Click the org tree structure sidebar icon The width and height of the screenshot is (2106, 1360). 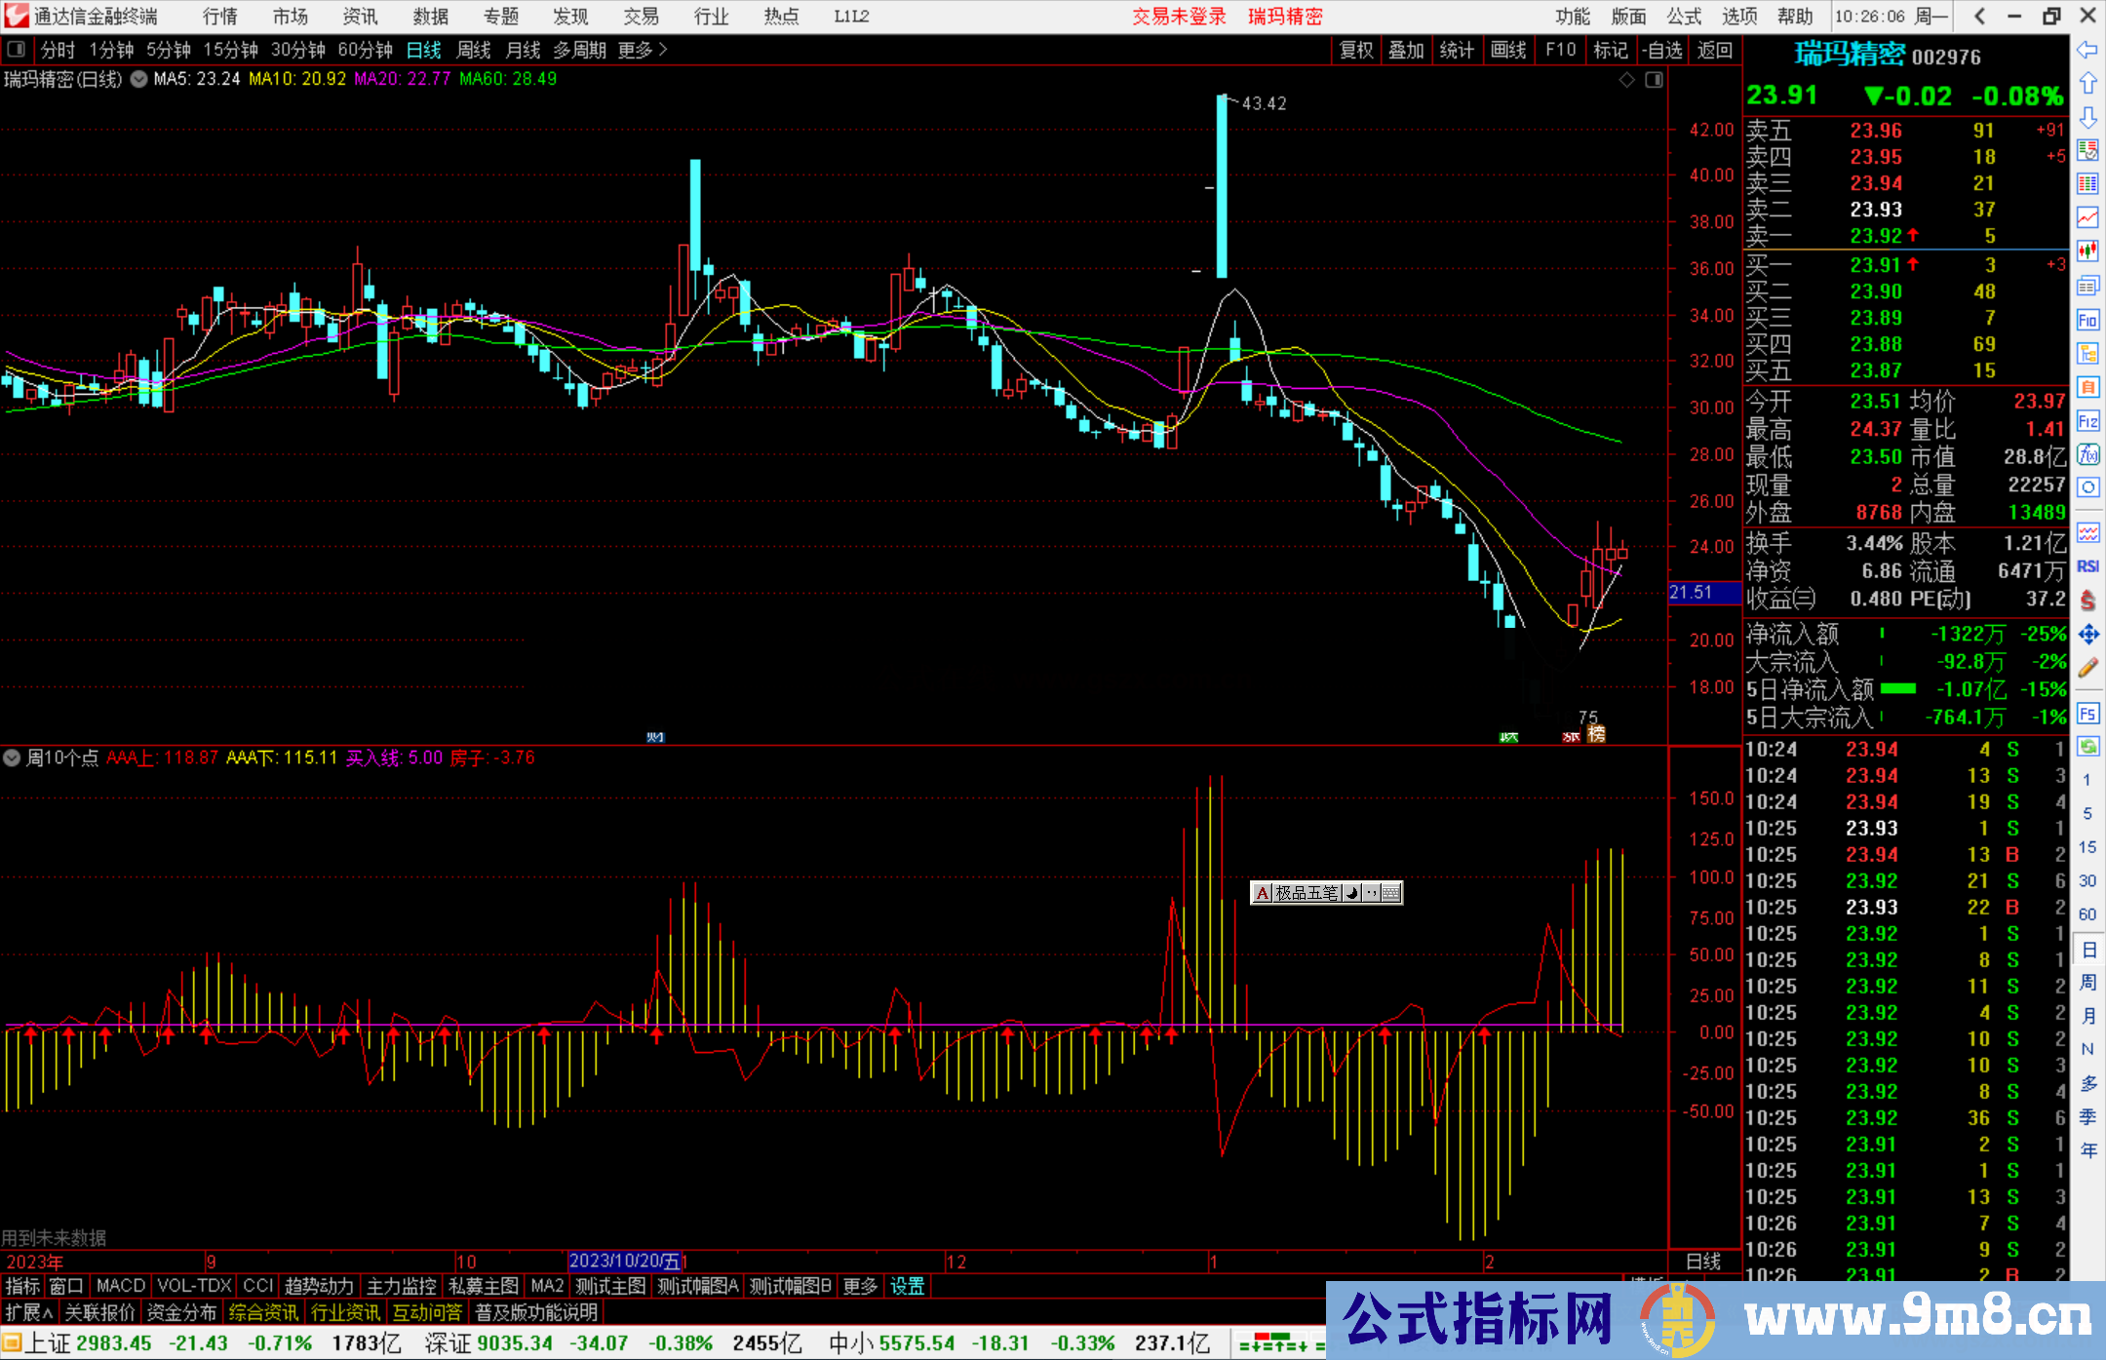pos(2087,353)
